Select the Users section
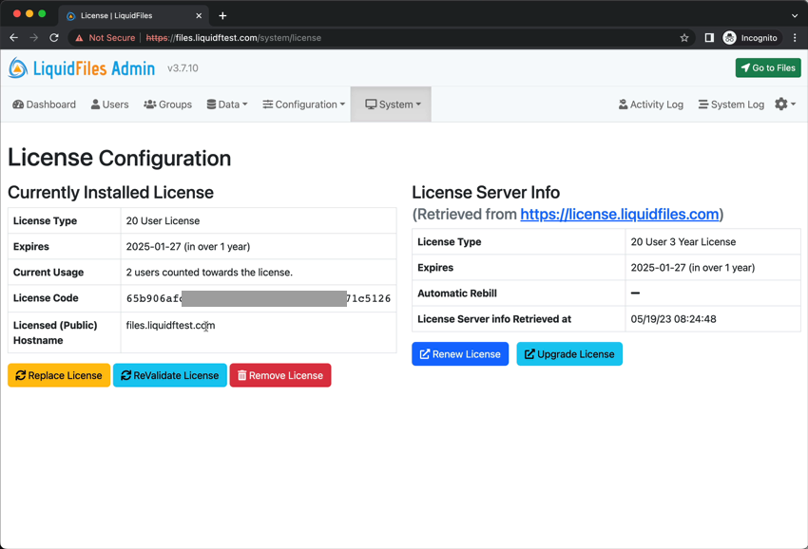This screenshot has height=549, width=808. point(108,104)
